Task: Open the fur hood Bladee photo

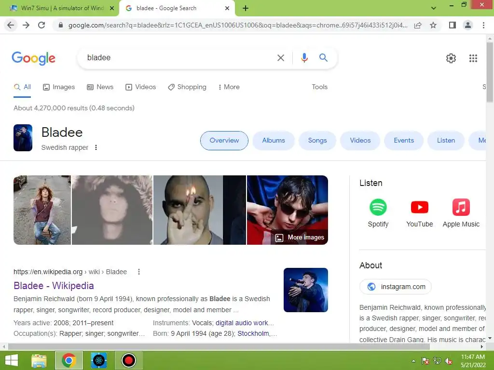Action: 112,210
